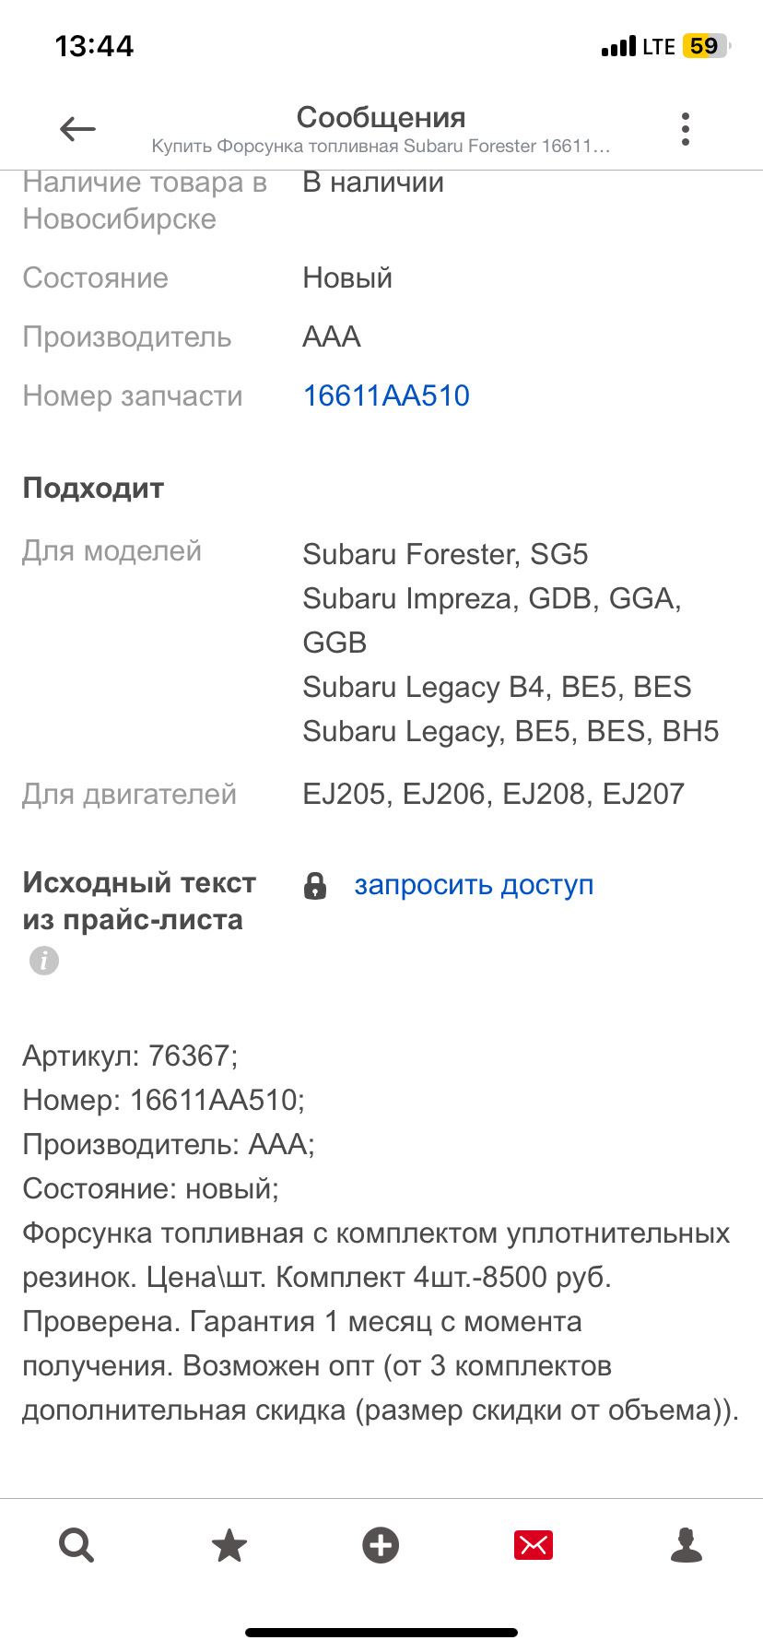This screenshot has height=1652, width=763.
Task: Select engine list EJ205, EJ206, EJ208, EJ207
Action: (x=494, y=792)
